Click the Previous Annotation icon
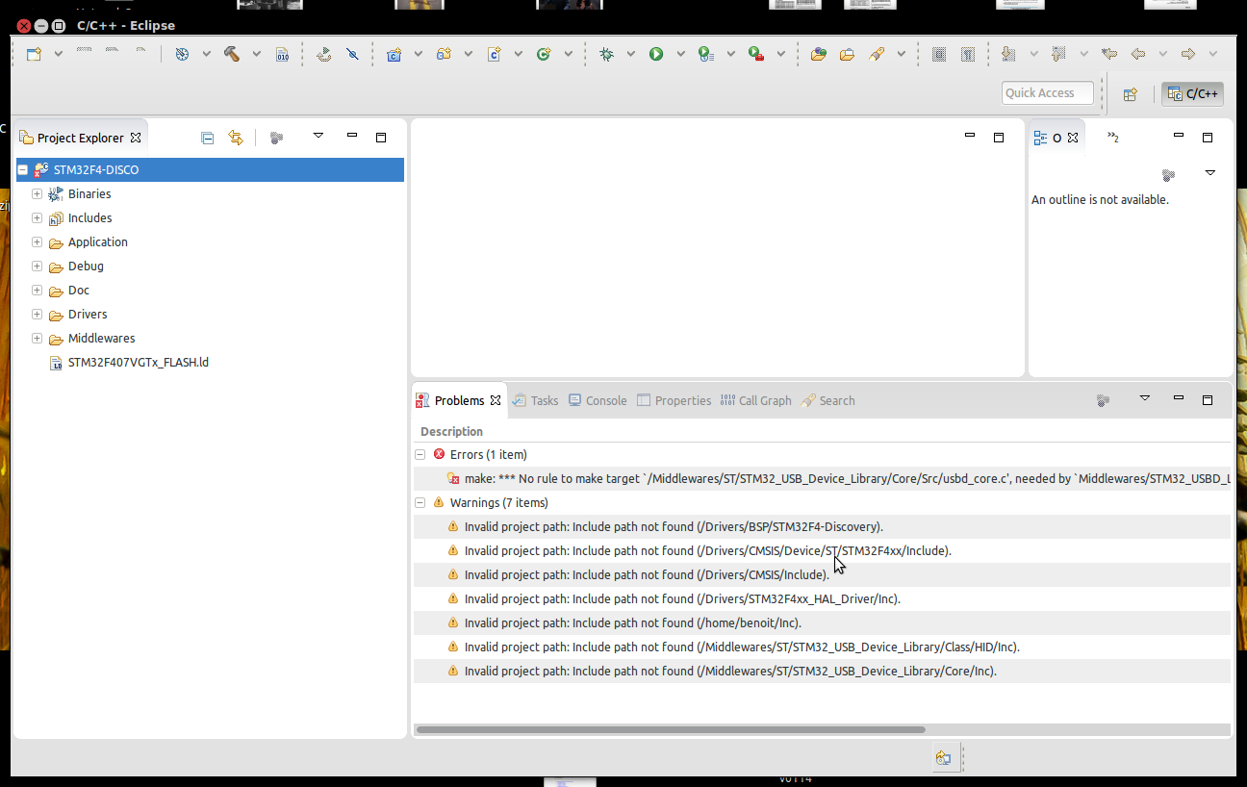Image resolution: width=1247 pixels, height=787 pixels. point(1058,54)
